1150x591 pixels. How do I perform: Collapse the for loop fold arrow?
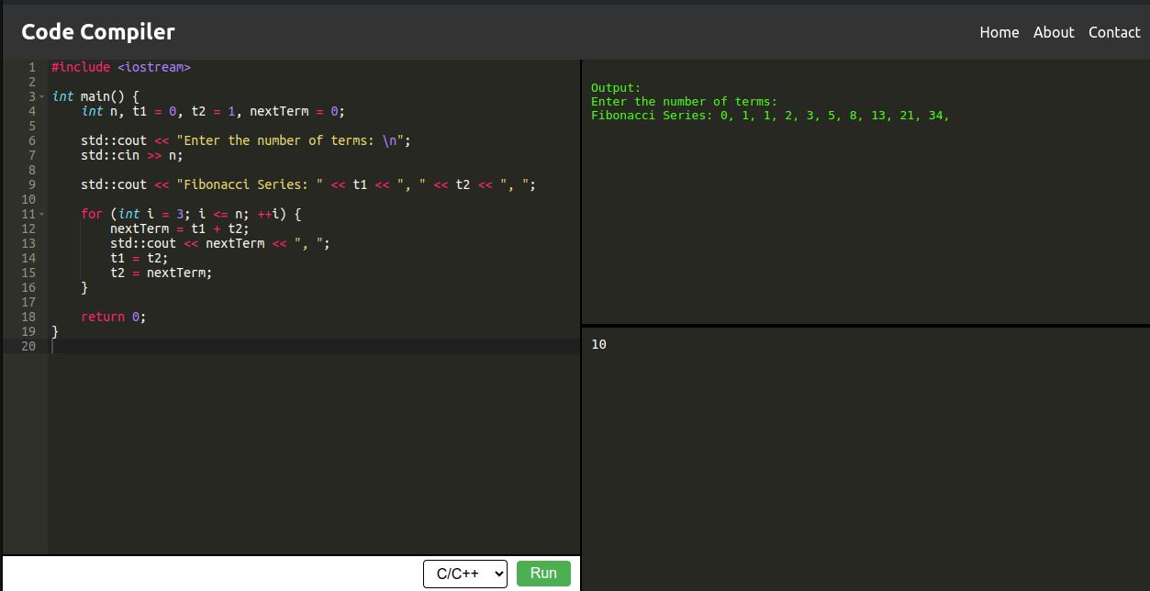click(42, 214)
